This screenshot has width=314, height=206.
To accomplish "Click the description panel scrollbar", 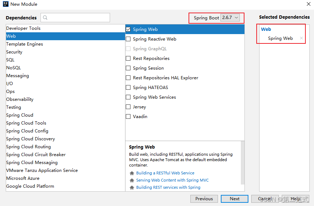I will coord(243,163).
